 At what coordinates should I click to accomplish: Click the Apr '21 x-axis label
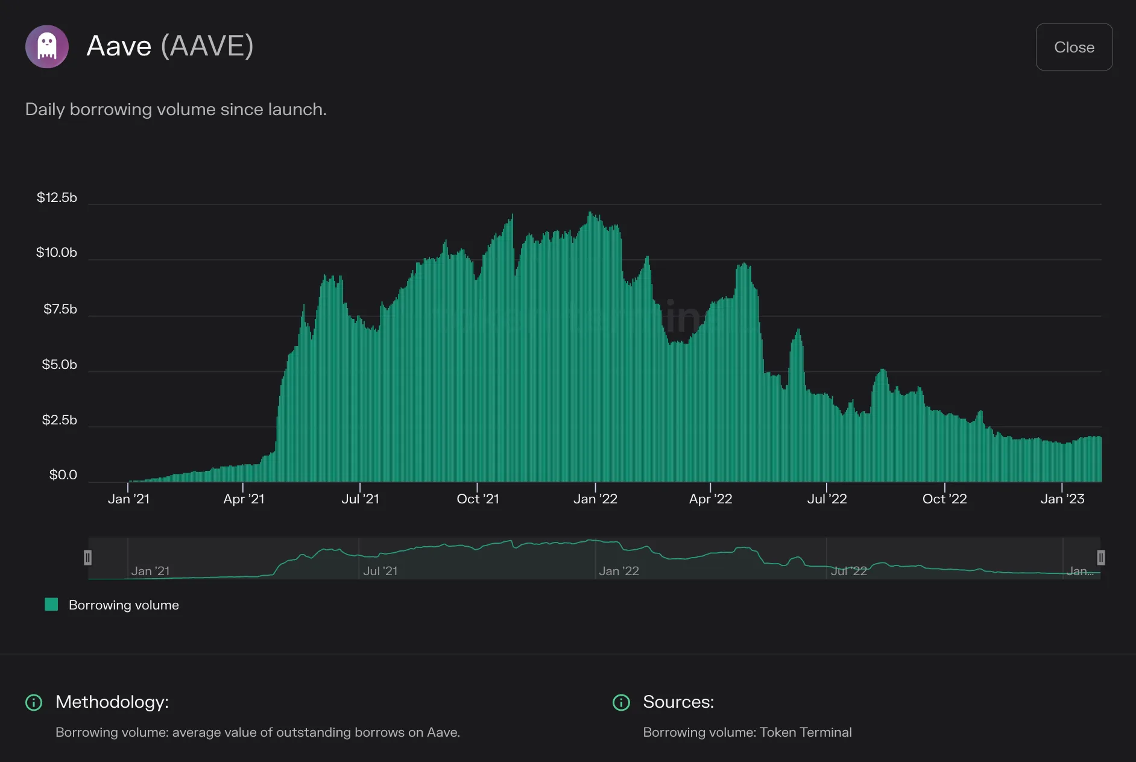coord(244,499)
